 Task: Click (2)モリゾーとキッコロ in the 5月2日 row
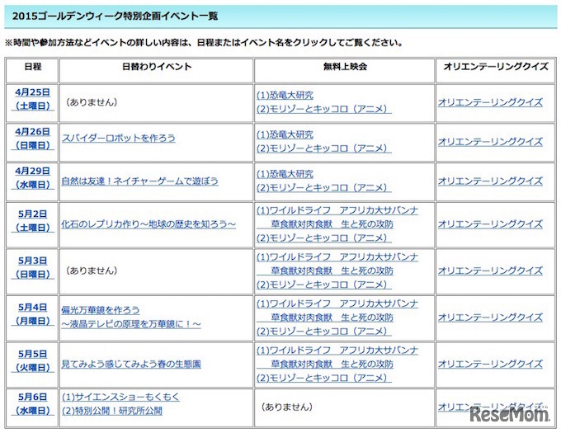click(x=324, y=238)
